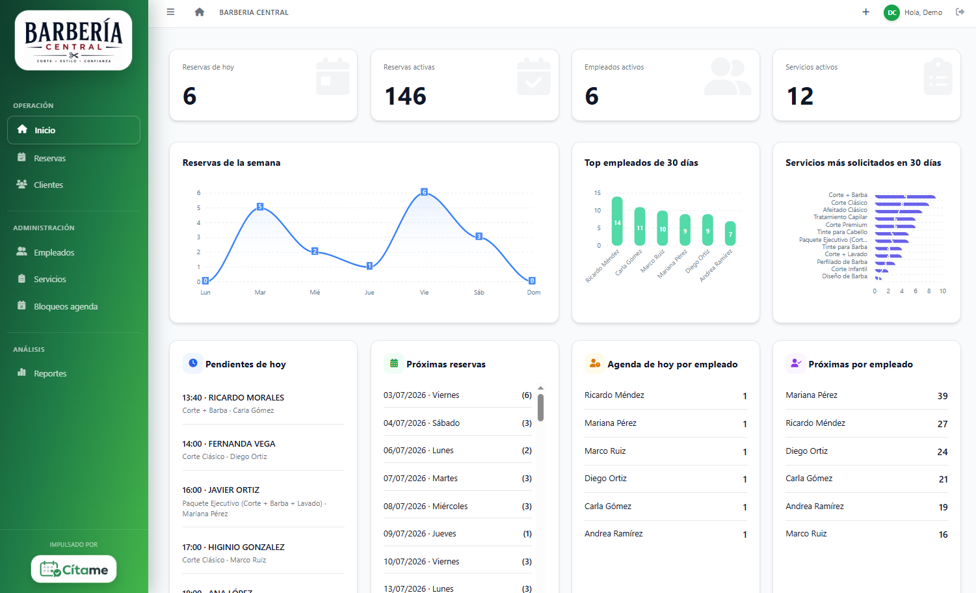This screenshot has height=593, width=976.
Task: Open the Inicio menu item
Action: point(73,130)
